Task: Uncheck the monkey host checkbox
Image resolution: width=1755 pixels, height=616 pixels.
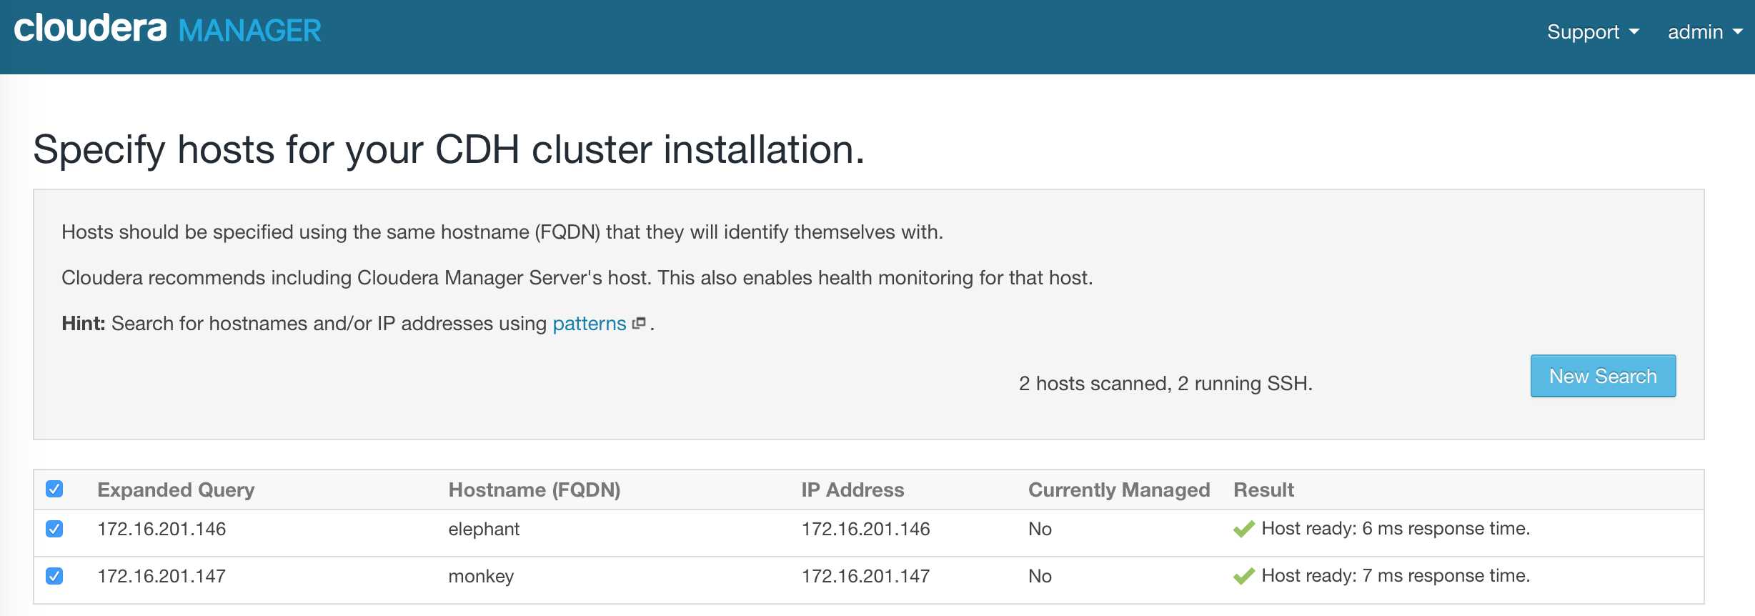Action: pos(54,576)
